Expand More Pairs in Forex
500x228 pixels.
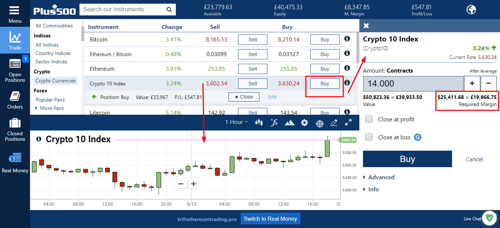coord(49,108)
